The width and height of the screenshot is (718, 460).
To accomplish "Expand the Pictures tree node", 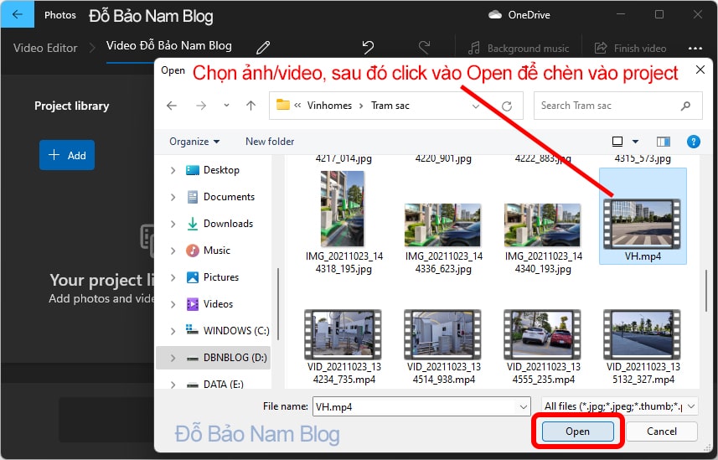I will click(173, 277).
